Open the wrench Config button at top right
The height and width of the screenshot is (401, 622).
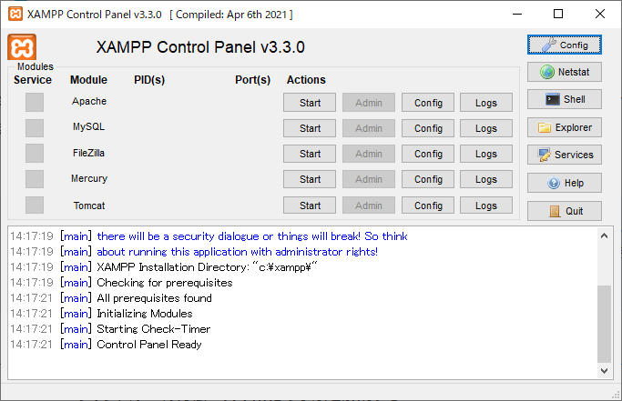pyautogui.click(x=564, y=45)
